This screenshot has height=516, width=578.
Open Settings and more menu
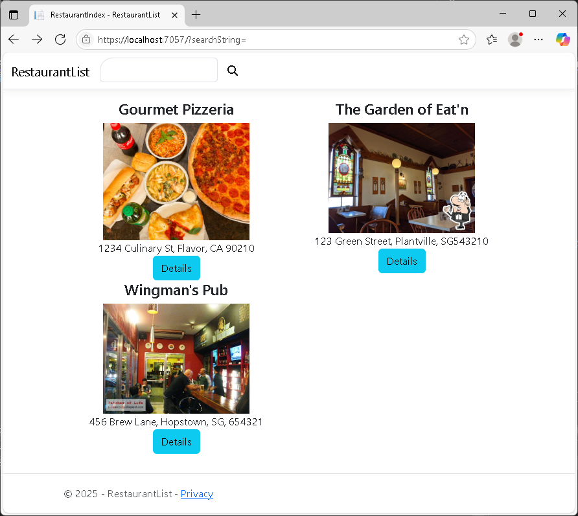coord(538,39)
